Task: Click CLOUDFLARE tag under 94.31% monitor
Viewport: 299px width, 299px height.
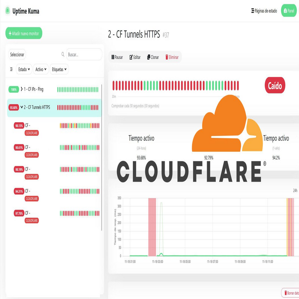Action: [32, 199]
